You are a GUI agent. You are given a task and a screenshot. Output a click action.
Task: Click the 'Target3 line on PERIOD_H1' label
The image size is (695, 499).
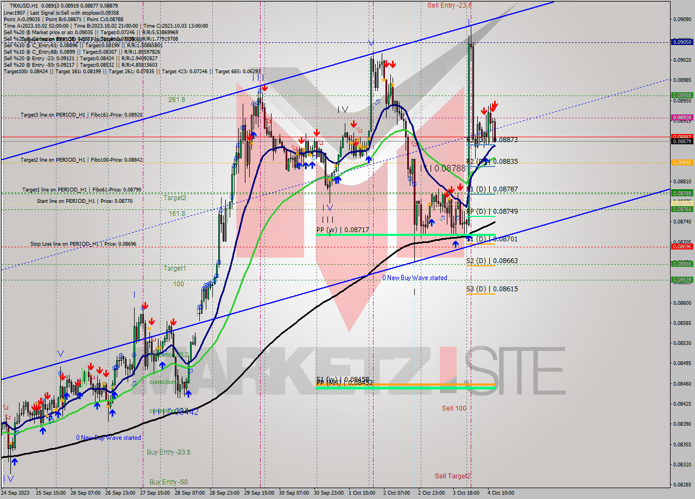[x=81, y=115]
